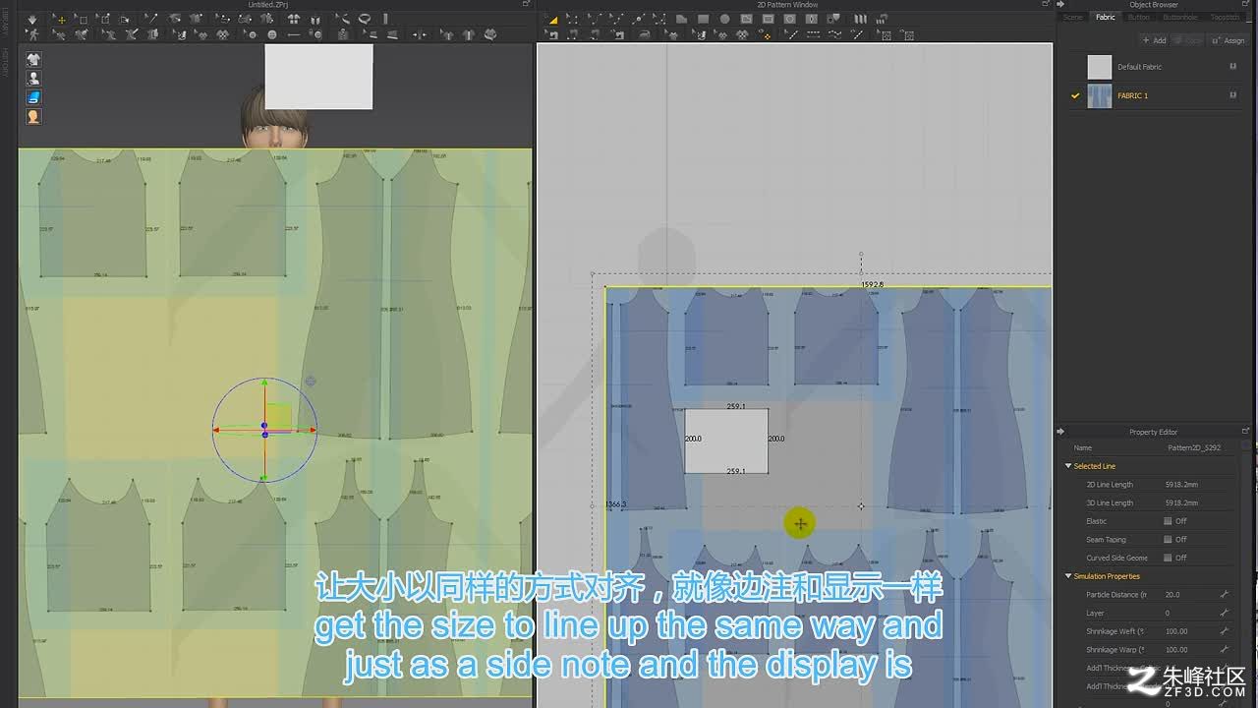
Task: Click the 3D gizmo center in garment view
Action: coord(264,428)
